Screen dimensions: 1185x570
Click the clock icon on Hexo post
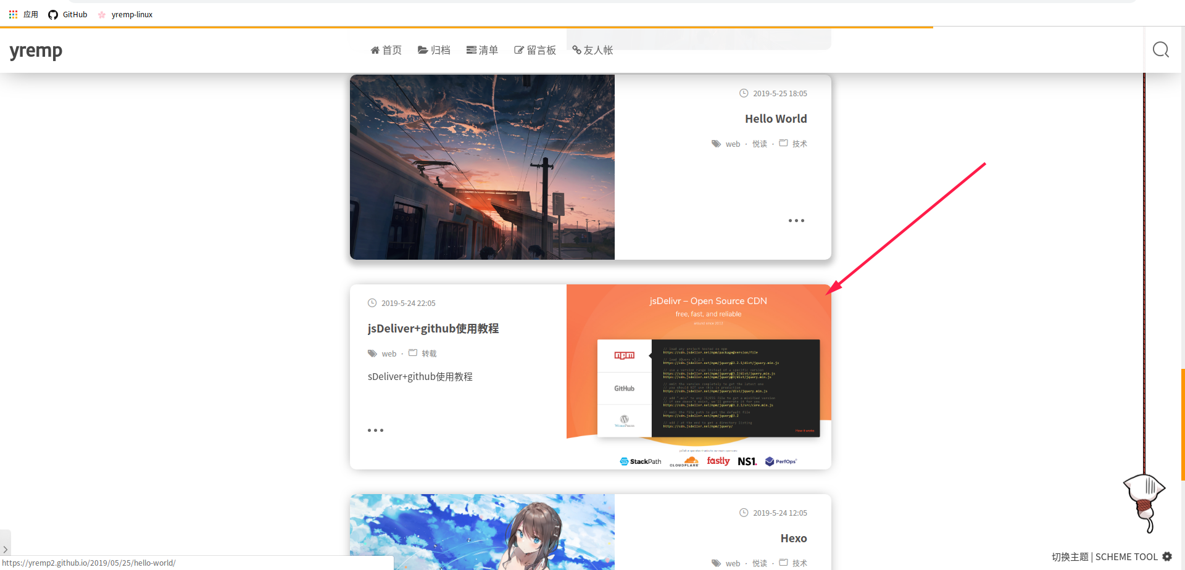click(x=744, y=513)
